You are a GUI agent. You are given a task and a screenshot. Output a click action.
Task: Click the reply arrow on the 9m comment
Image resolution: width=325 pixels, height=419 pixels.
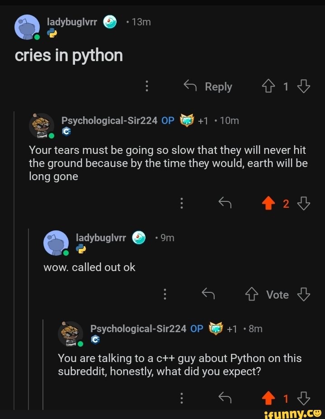click(x=208, y=294)
